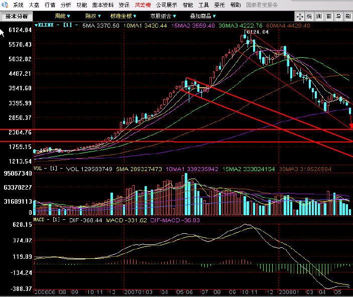The height and width of the screenshot is (297, 353).
Task: Click the crosshair move icon in toolbar
Action: 300,16
